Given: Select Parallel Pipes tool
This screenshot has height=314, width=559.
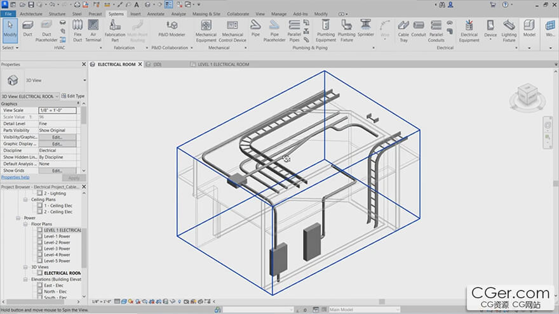Looking at the screenshot, I should (x=294, y=31).
